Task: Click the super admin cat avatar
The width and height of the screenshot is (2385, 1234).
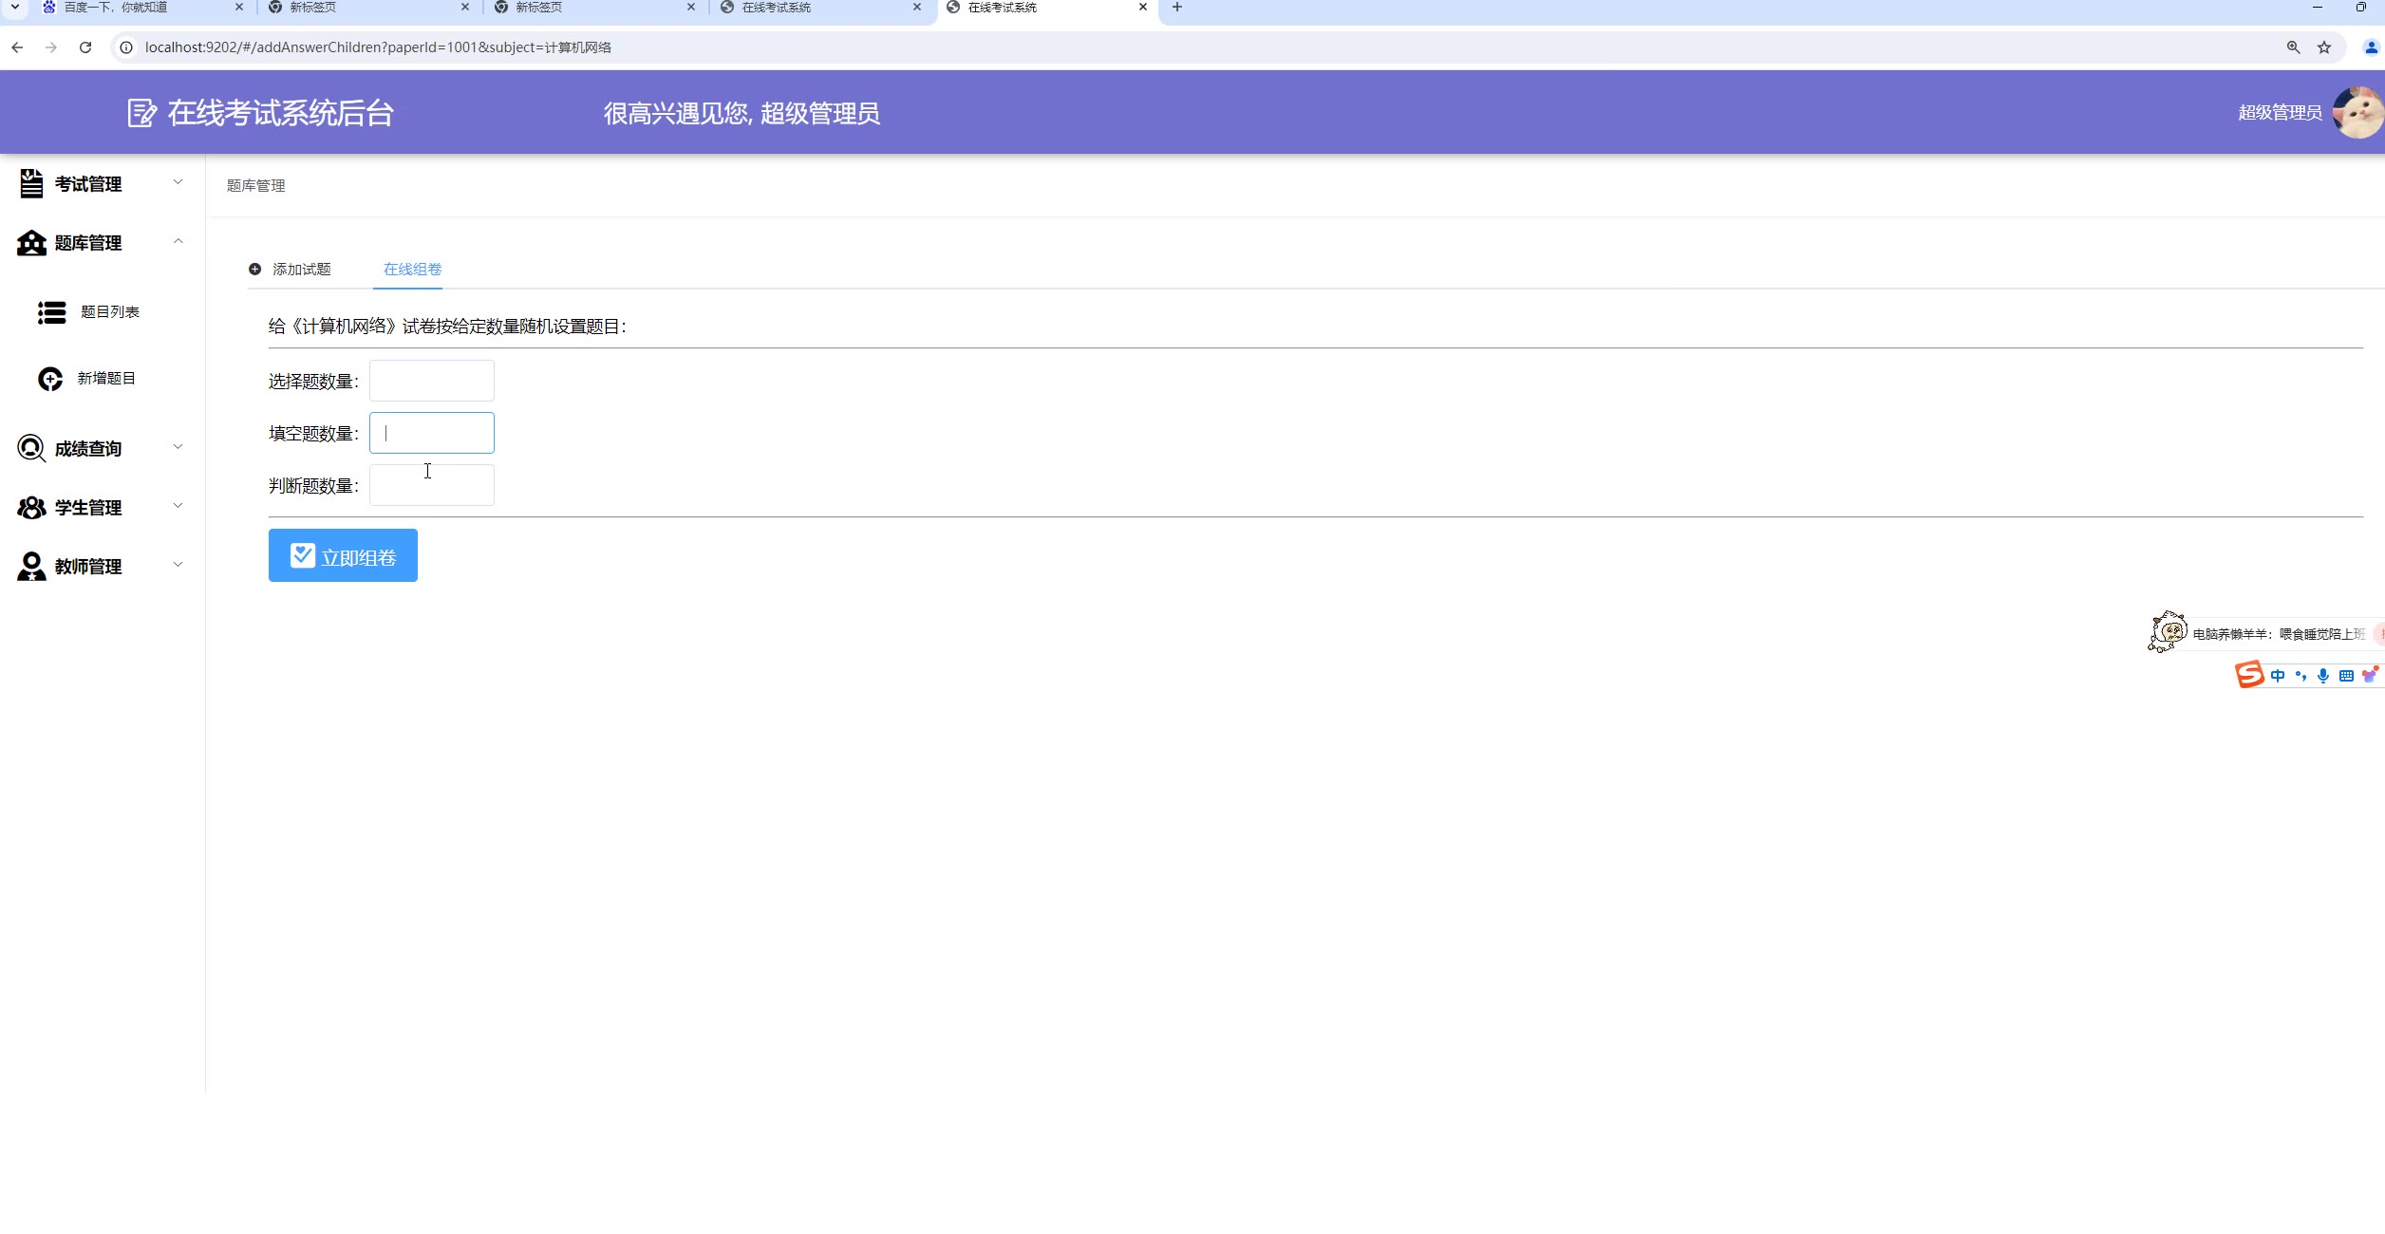Action: [x=2359, y=113]
